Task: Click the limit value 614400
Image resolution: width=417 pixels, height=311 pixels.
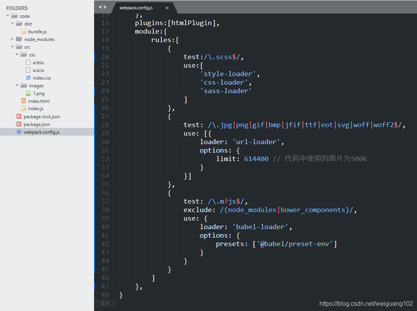Action: point(256,159)
